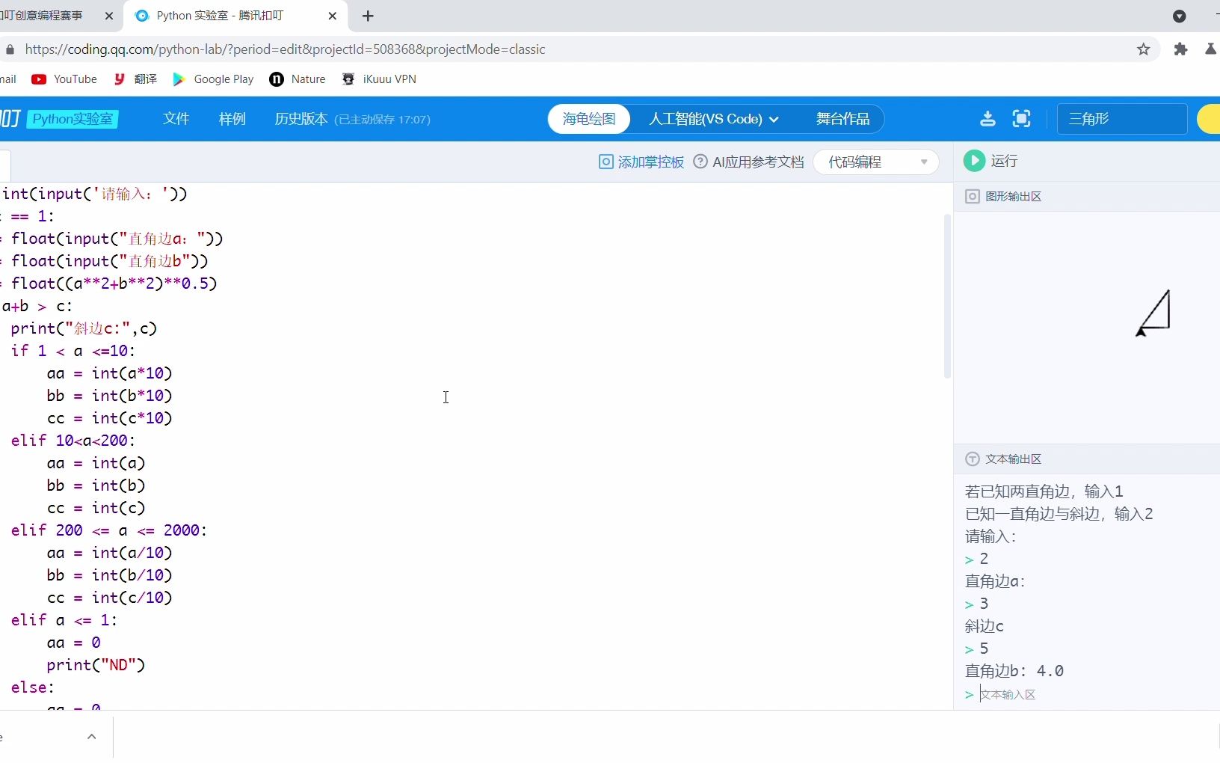
Task: Click the 添加掌控板 add-board icon
Action: click(x=605, y=162)
